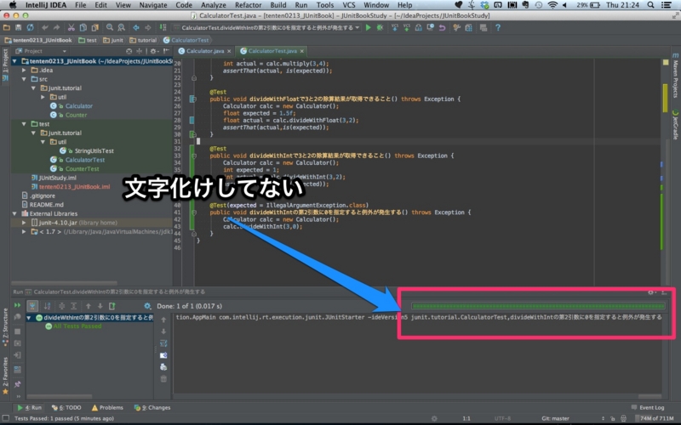Screen dimensions: 681x425
Task: Open macOS Spotlight search icon
Action: [650, 5]
